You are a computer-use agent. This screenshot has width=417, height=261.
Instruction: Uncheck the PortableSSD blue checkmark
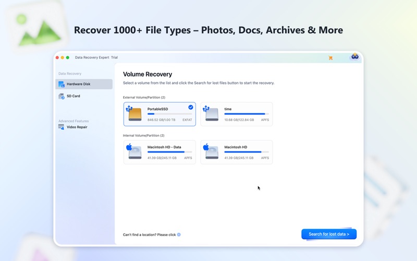191,107
